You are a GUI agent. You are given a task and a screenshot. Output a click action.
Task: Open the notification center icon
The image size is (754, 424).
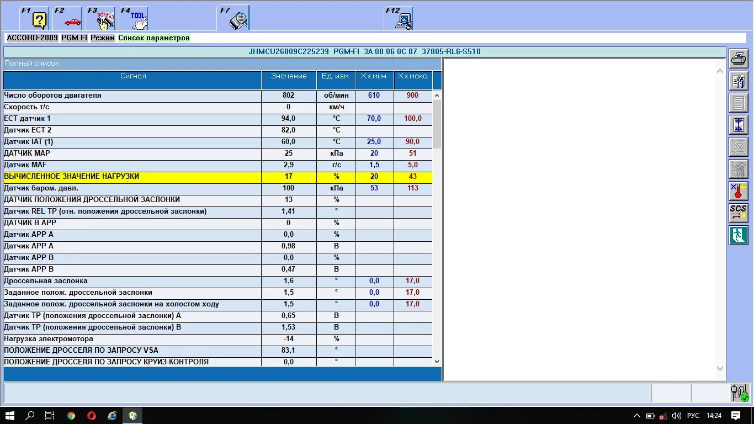point(736,416)
